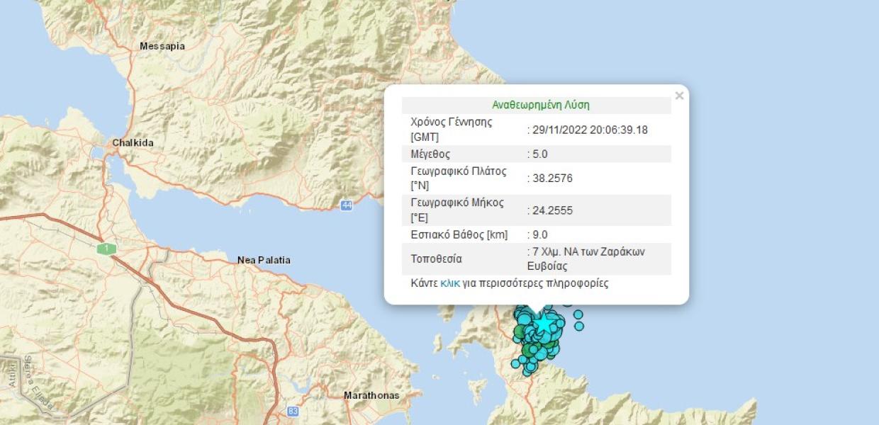
Task: Click the 'Εστιακό Βάθος [km]' label
Action: 459,234
